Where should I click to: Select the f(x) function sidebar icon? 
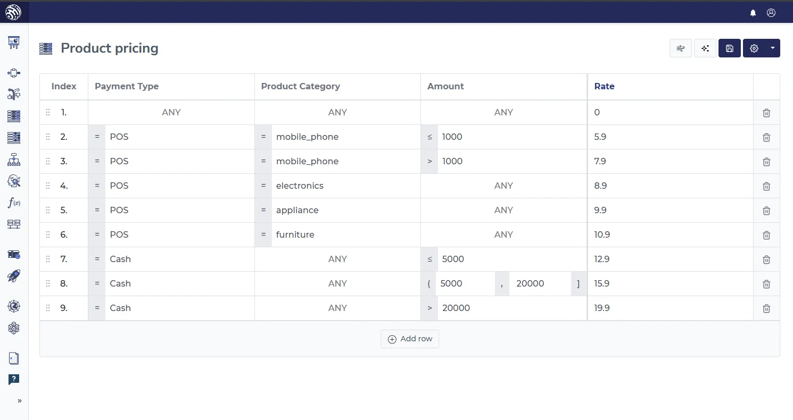(x=14, y=203)
